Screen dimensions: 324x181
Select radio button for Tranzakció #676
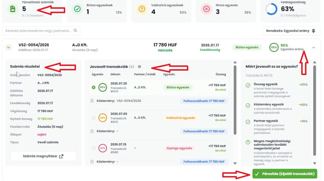coord(94,87)
